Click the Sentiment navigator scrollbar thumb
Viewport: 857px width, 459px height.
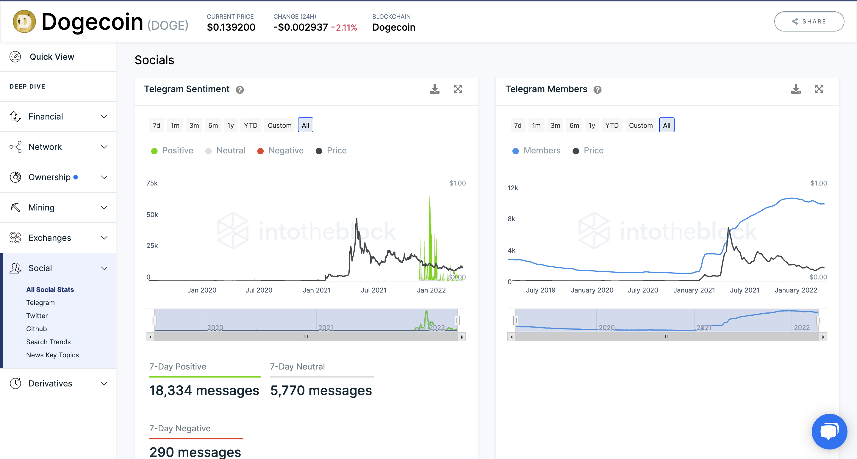click(306, 337)
